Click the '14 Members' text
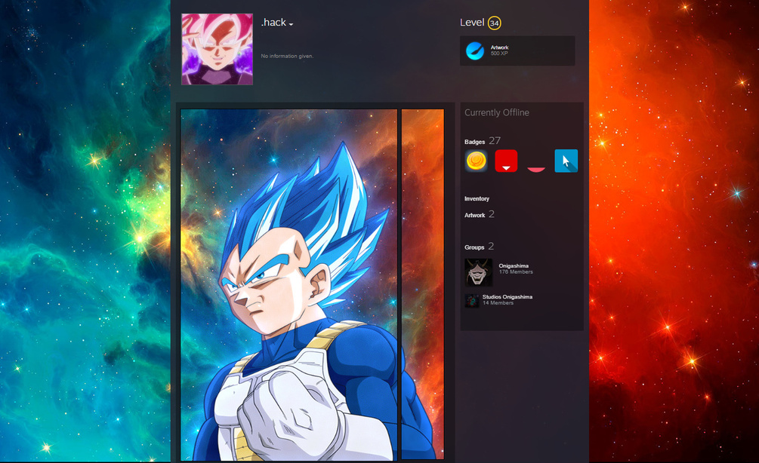Viewport: 759px width, 463px height. 498,302
